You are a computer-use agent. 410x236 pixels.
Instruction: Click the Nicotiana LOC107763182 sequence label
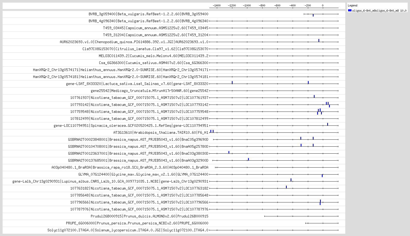click(139, 188)
